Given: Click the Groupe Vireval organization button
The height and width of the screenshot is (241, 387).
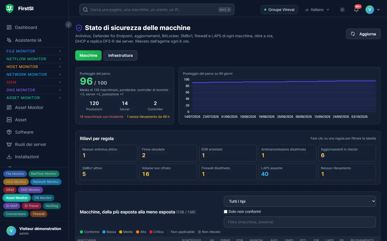Looking at the screenshot, I should (279, 10).
